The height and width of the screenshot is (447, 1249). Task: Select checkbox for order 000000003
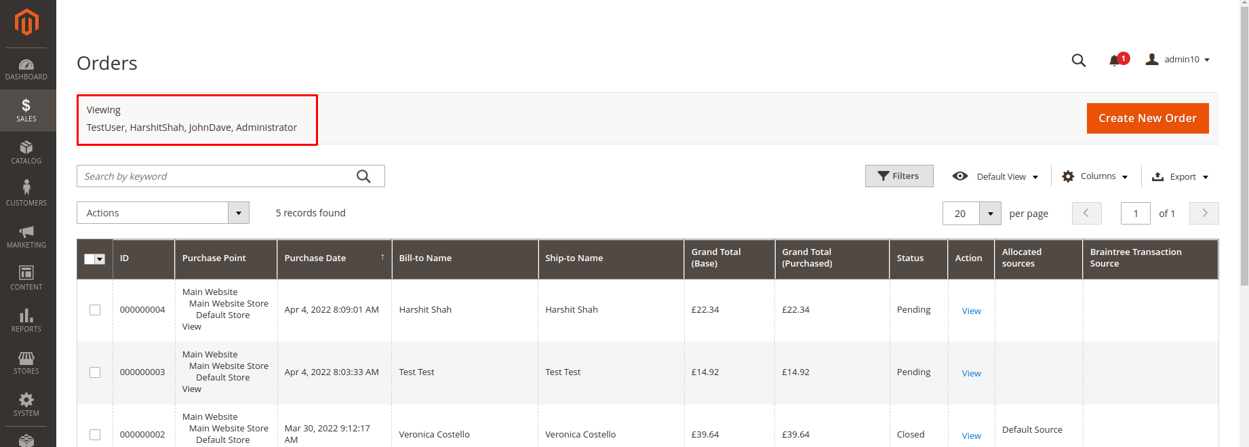95,372
